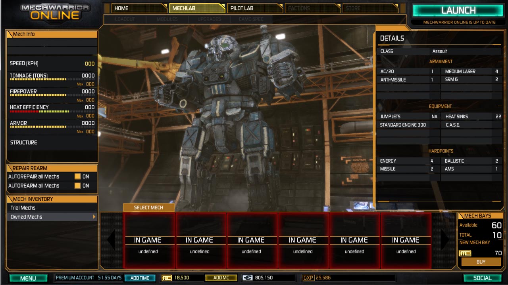Screen dimensions: 508x285
Task: Click SRM 6 armament entry
Action: 472,80
